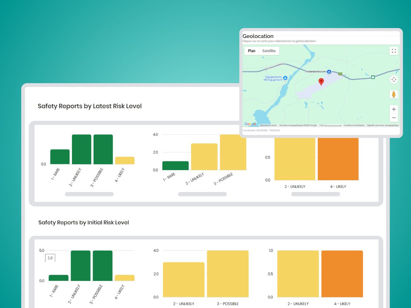Click green 1 - RARE bar in middle latest chart
Viewport: 411px width, 308px height.
pyautogui.click(x=175, y=166)
